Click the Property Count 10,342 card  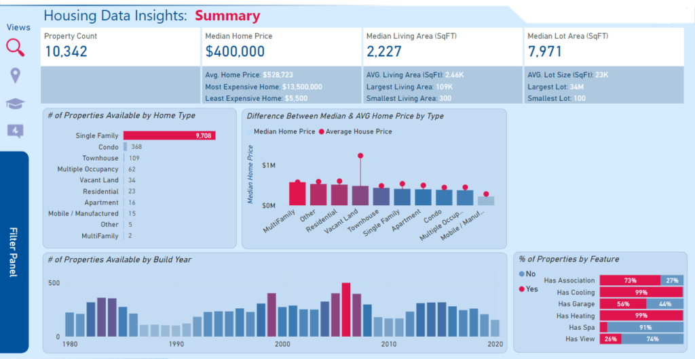click(120, 47)
